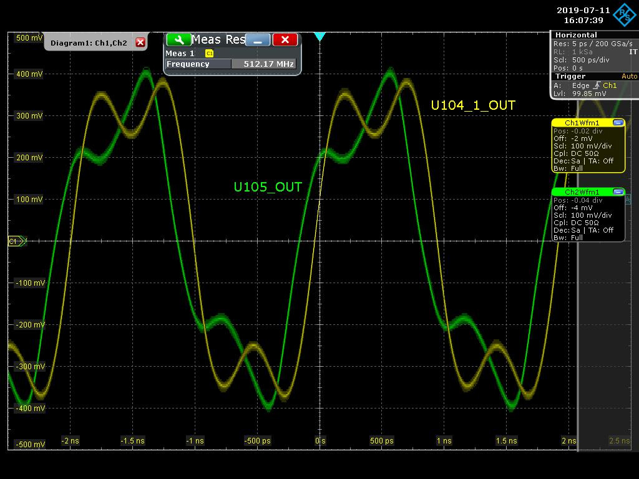Viewport: 639px width, 479px height.
Task: Click the U104_1_OUT waveform label
Action: click(473, 105)
